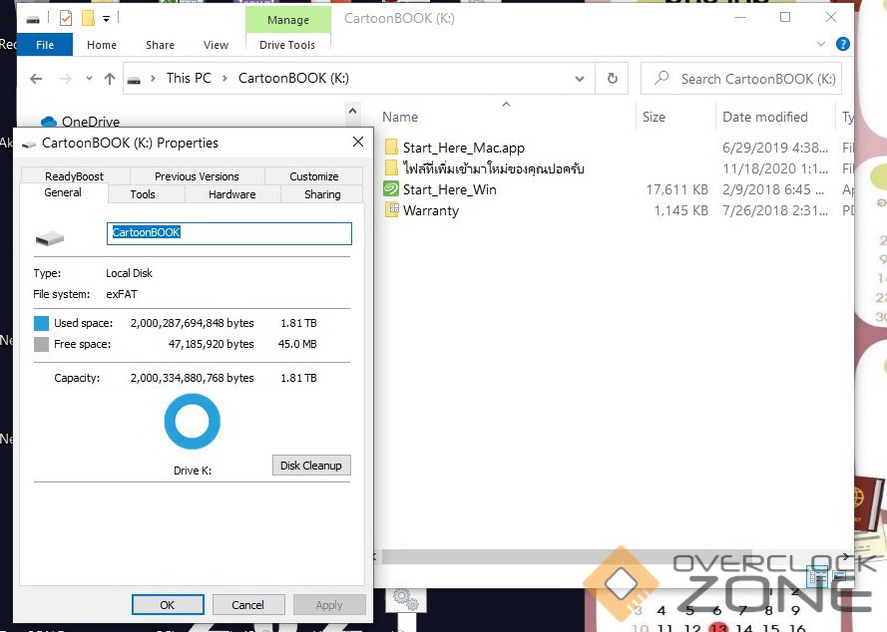This screenshot has height=632, width=887.
Task: Select the Warranty file icon
Action: (391, 210)
